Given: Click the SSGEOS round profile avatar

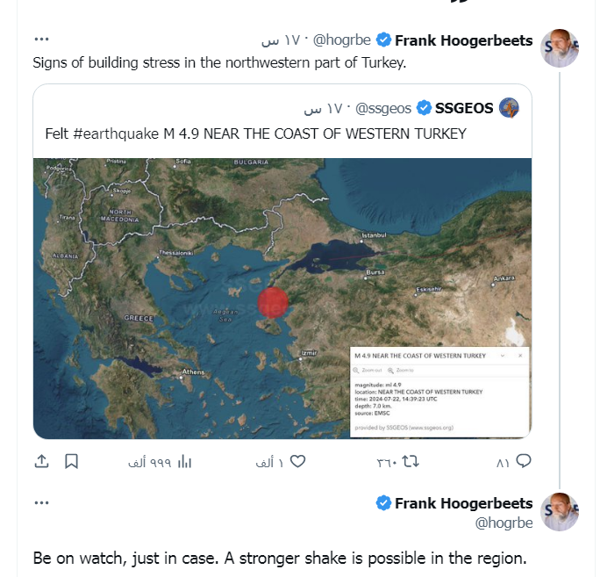Looking at the screenshot, I should click(x=509, y=108).
